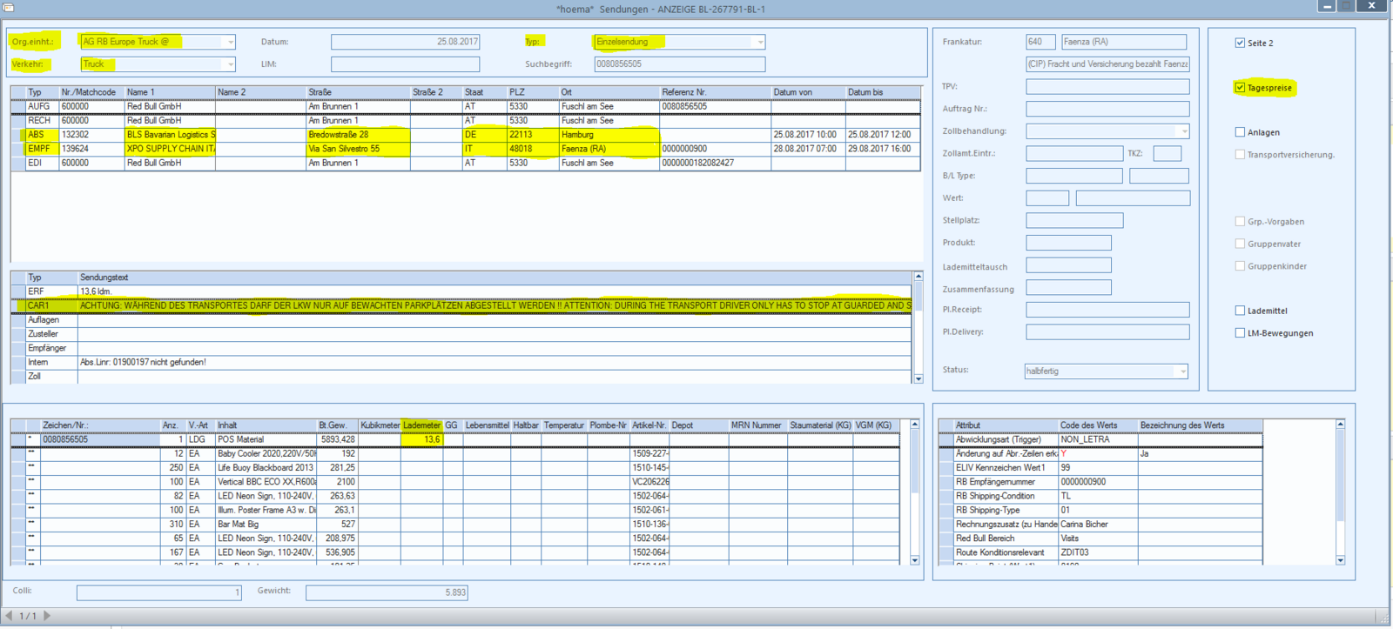This screenshot has height=629, width=1393.
Task: Uncheck the Seite 2 checkbox
Action: (x=1240, y=43)
